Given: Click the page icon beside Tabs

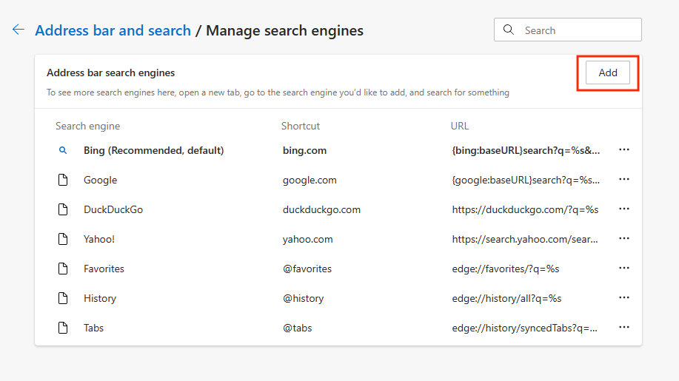Looking at the screenshot, I should click(63, 328).
